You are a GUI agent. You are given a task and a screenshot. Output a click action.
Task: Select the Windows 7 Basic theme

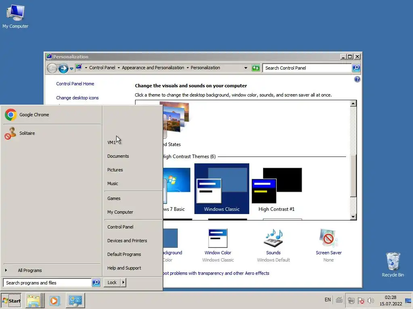[x=177, y=189]
